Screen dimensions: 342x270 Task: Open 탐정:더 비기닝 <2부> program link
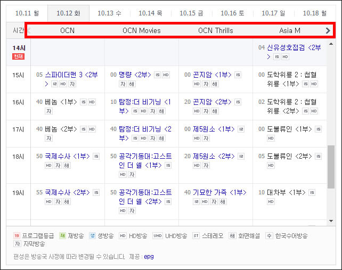(145, 133)
